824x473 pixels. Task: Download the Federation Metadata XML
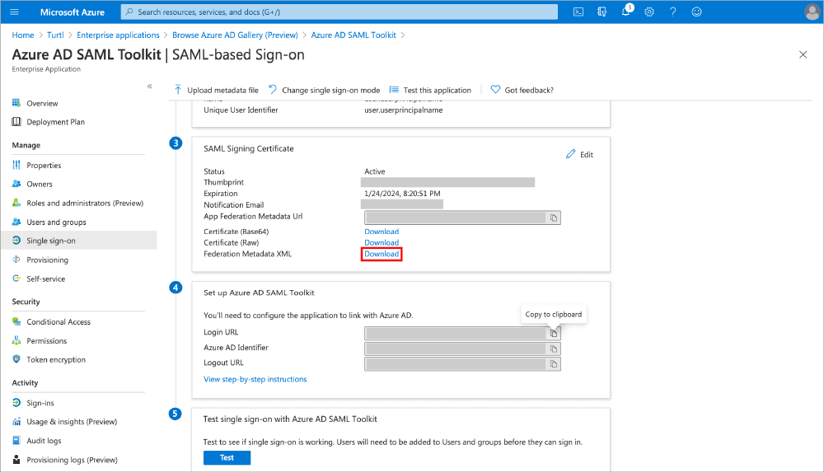(382, 254)
